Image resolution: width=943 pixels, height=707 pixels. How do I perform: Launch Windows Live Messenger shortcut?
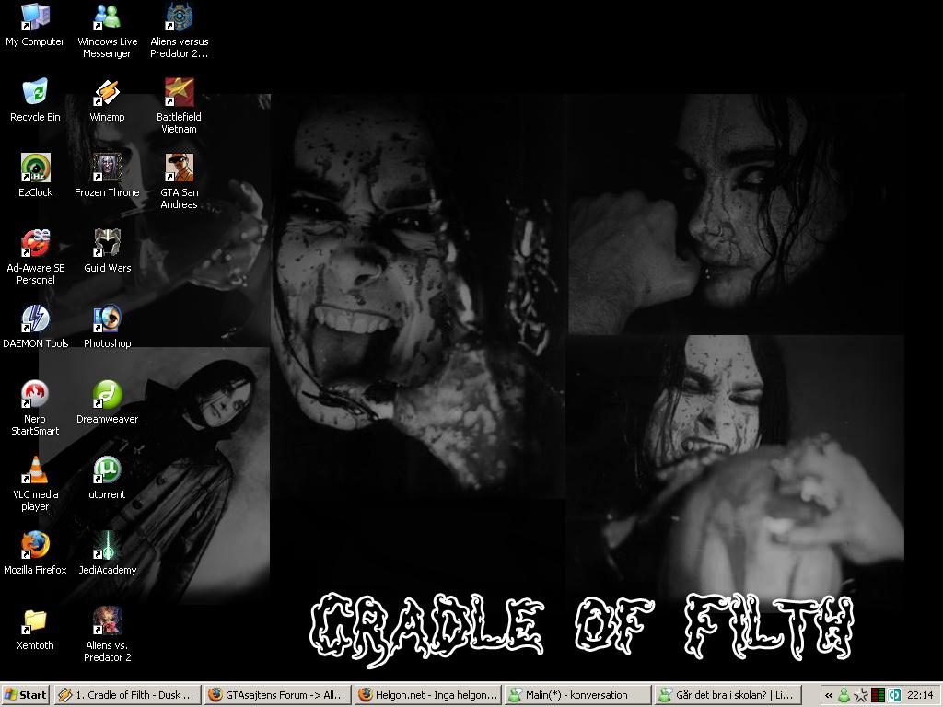point(107,17)
